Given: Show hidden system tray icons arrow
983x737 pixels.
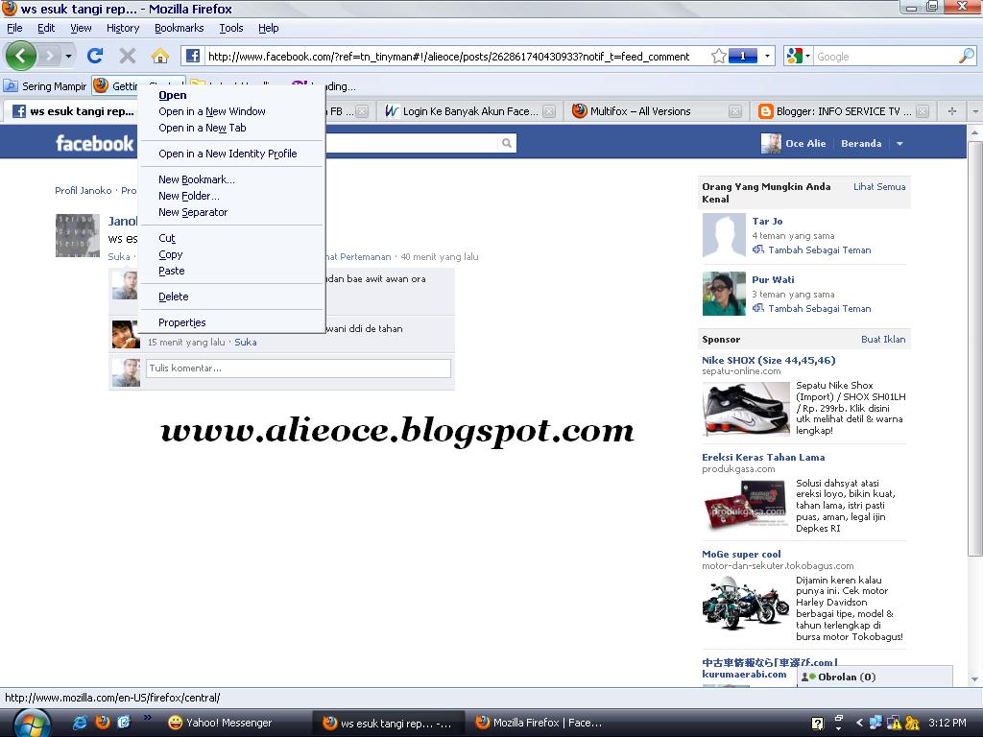Looking at the screenshot, I should tap(859, 723).
